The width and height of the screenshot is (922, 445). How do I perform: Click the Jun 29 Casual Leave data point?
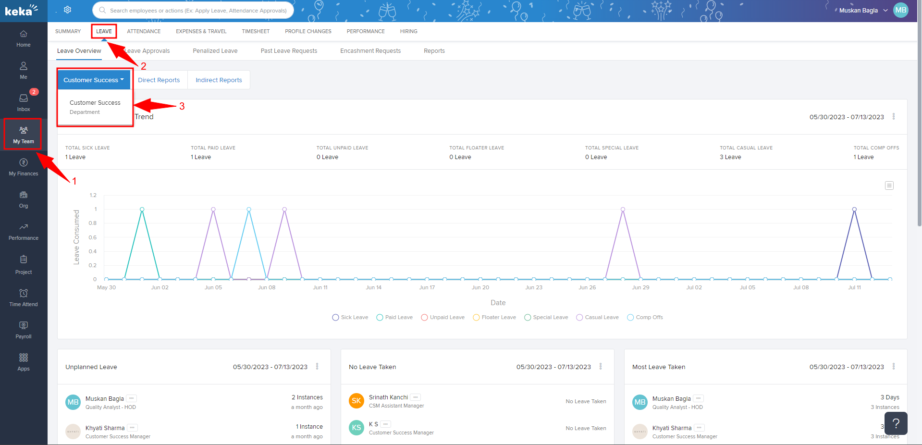coord(623,210)
